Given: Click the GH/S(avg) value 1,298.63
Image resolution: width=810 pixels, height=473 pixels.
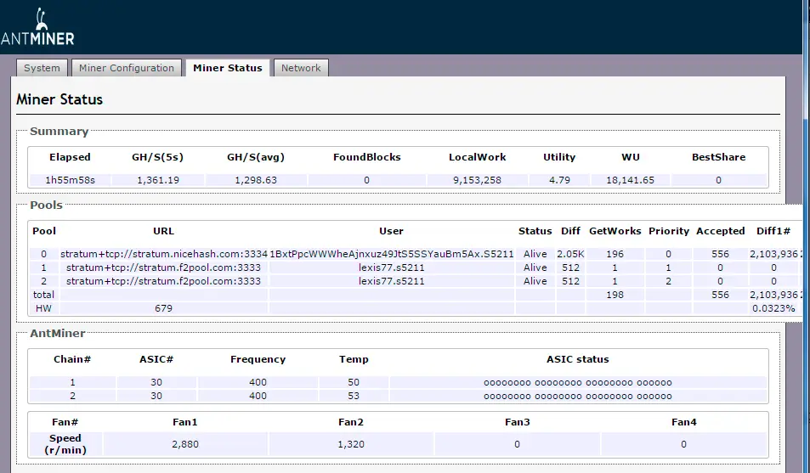Looking at the screenshot, I should (256, 180).
